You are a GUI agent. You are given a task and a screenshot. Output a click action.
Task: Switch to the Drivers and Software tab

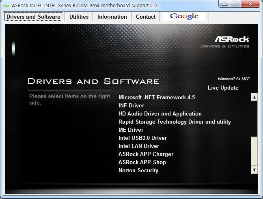pyautogui.click(x=33, y=17)
